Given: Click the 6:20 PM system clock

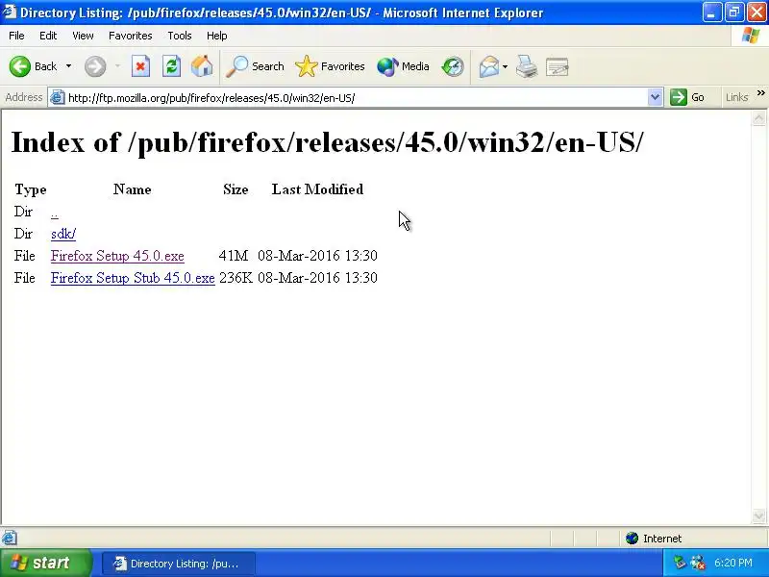Looking at the screenshot, I should point(733,563).
